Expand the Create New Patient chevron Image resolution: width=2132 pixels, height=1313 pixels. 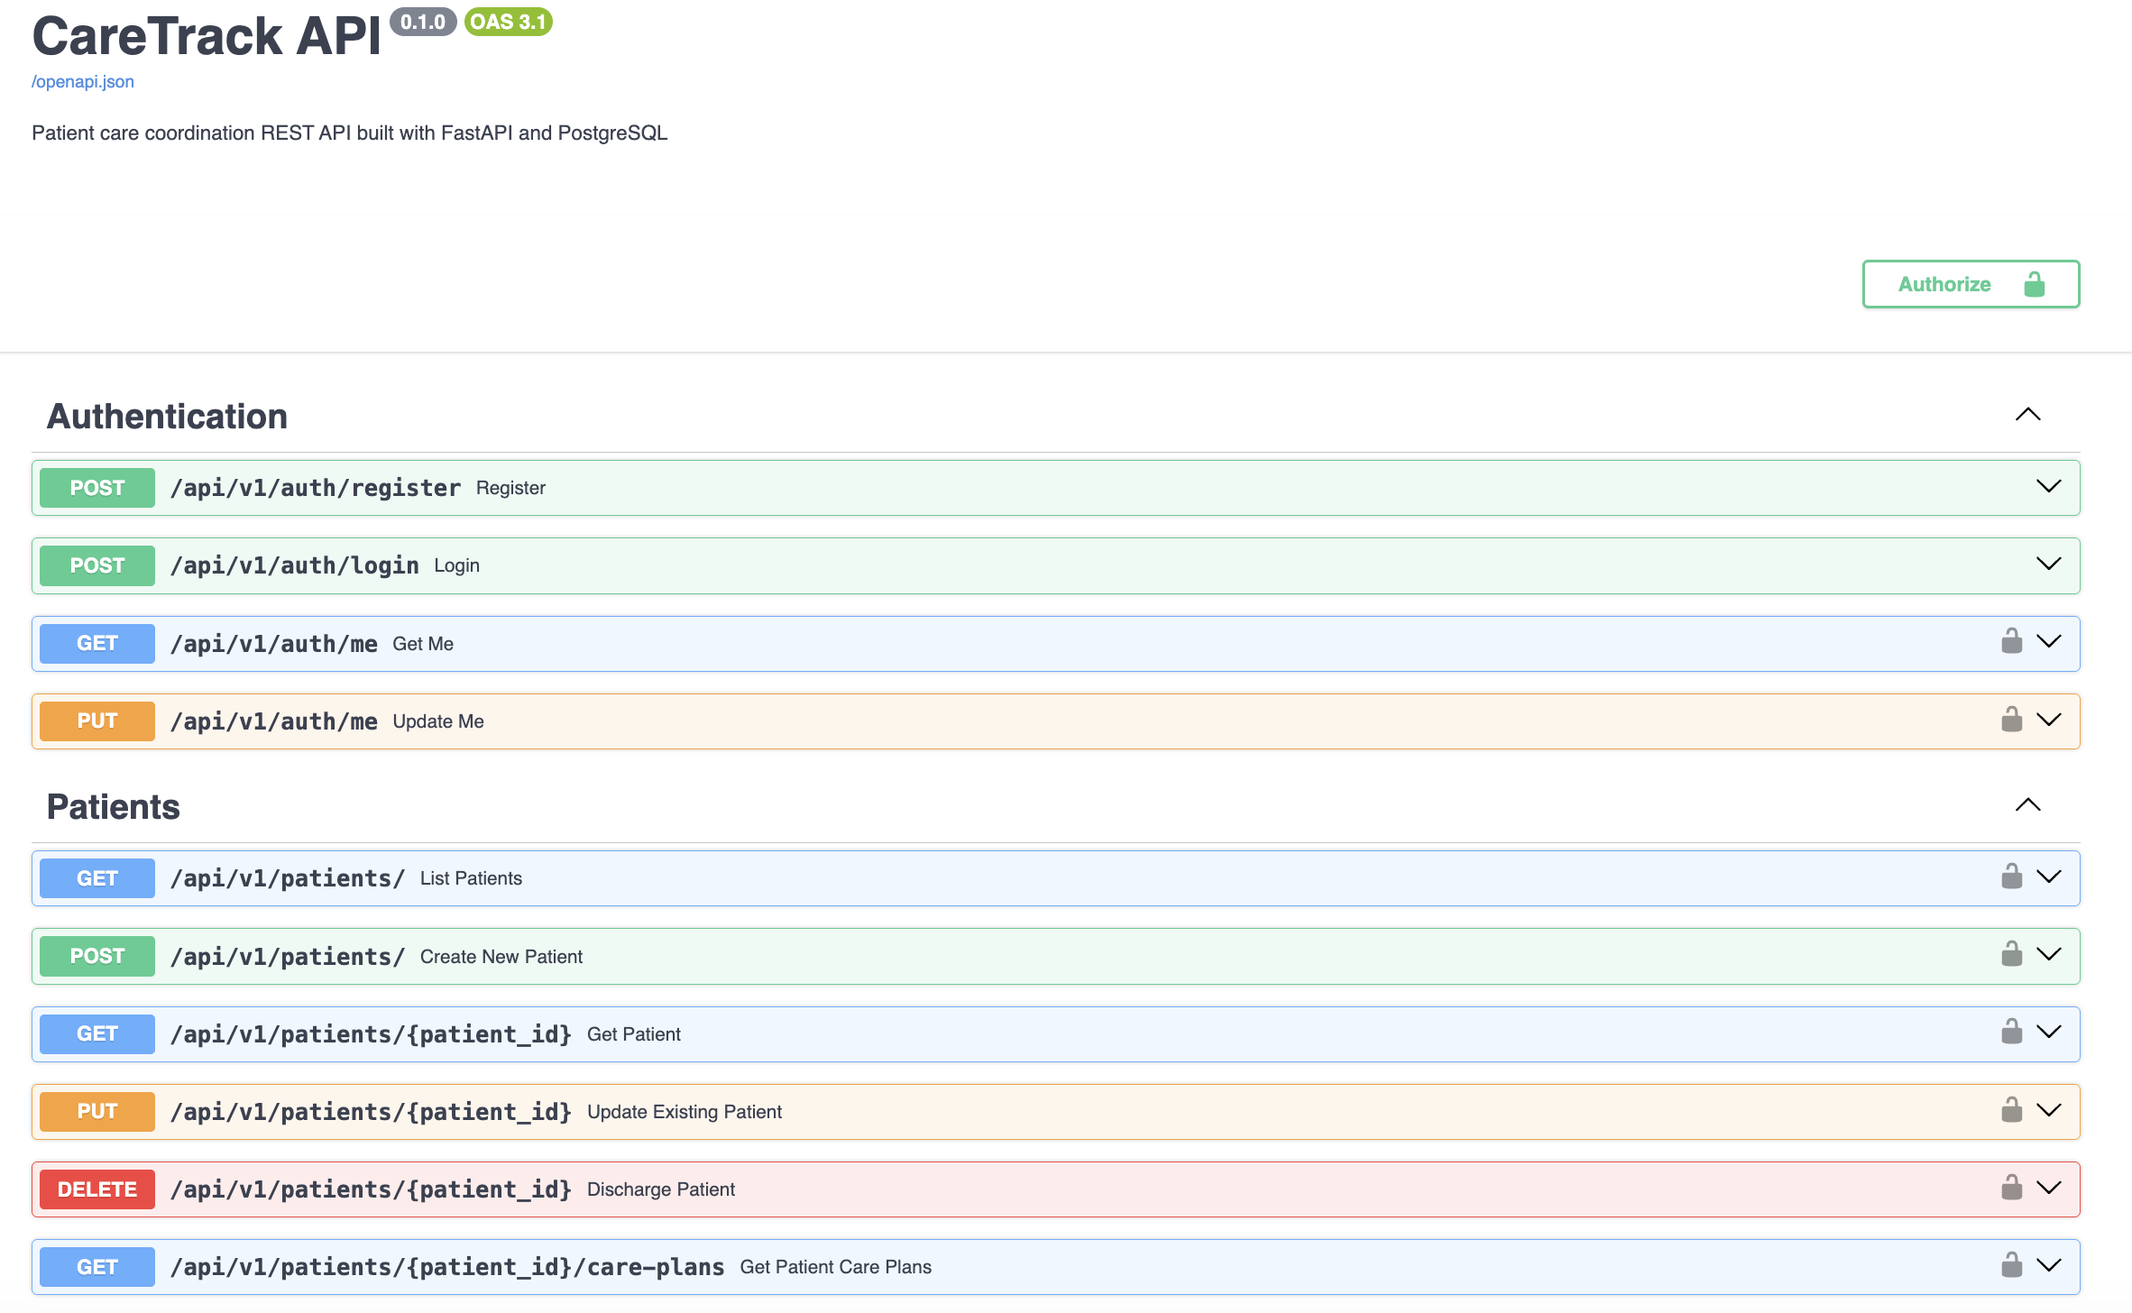coord(2049,954)
